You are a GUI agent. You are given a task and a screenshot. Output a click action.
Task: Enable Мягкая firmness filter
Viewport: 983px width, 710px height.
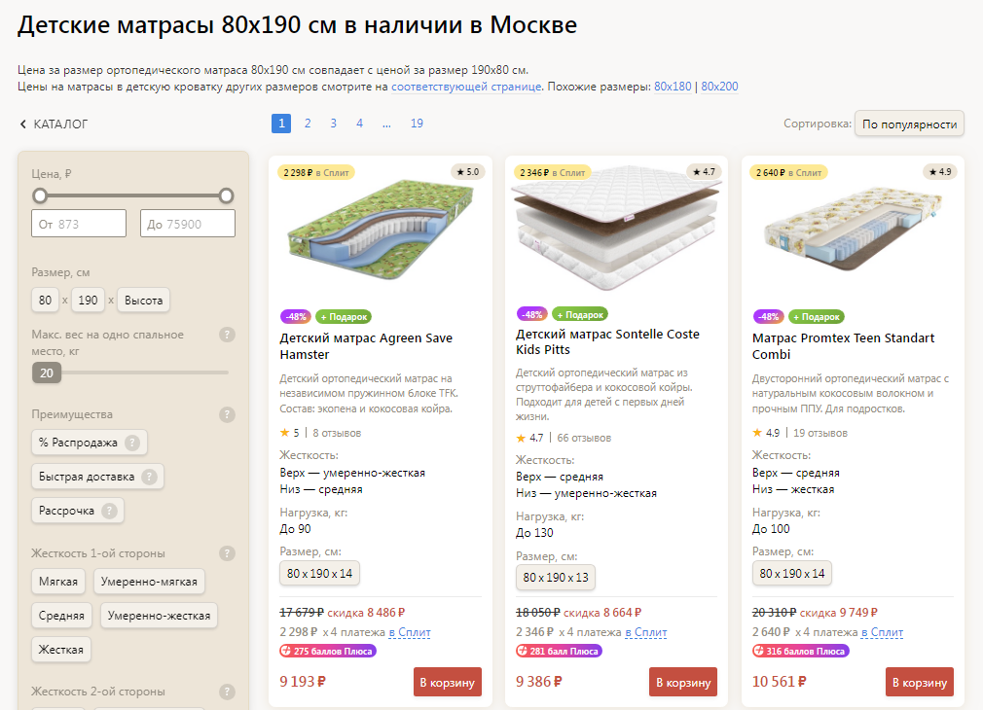point(59,582)
